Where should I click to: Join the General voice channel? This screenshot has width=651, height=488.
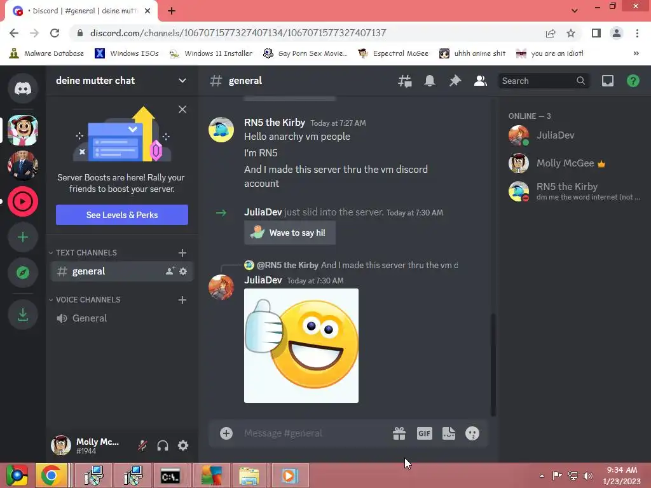(x=121, y=318)
